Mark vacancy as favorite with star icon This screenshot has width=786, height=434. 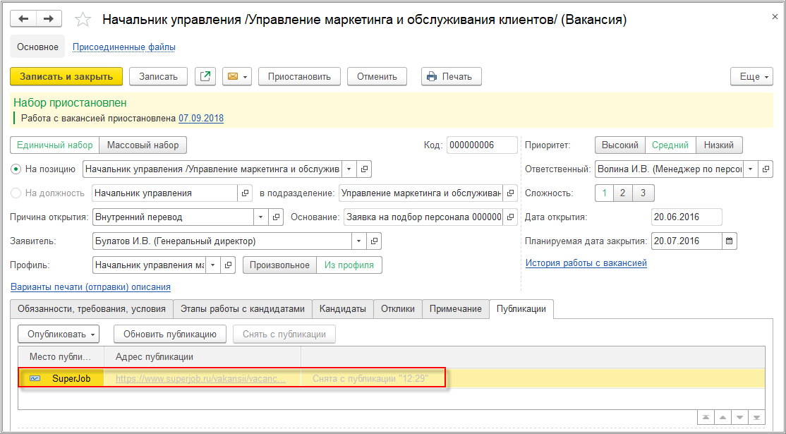click(x=83, y=20)
